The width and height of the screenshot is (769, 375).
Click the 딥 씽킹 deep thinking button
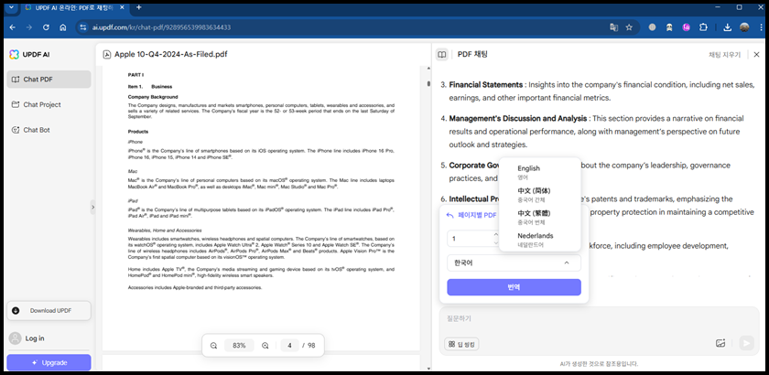pyautogui.click(x=461, y=344)
